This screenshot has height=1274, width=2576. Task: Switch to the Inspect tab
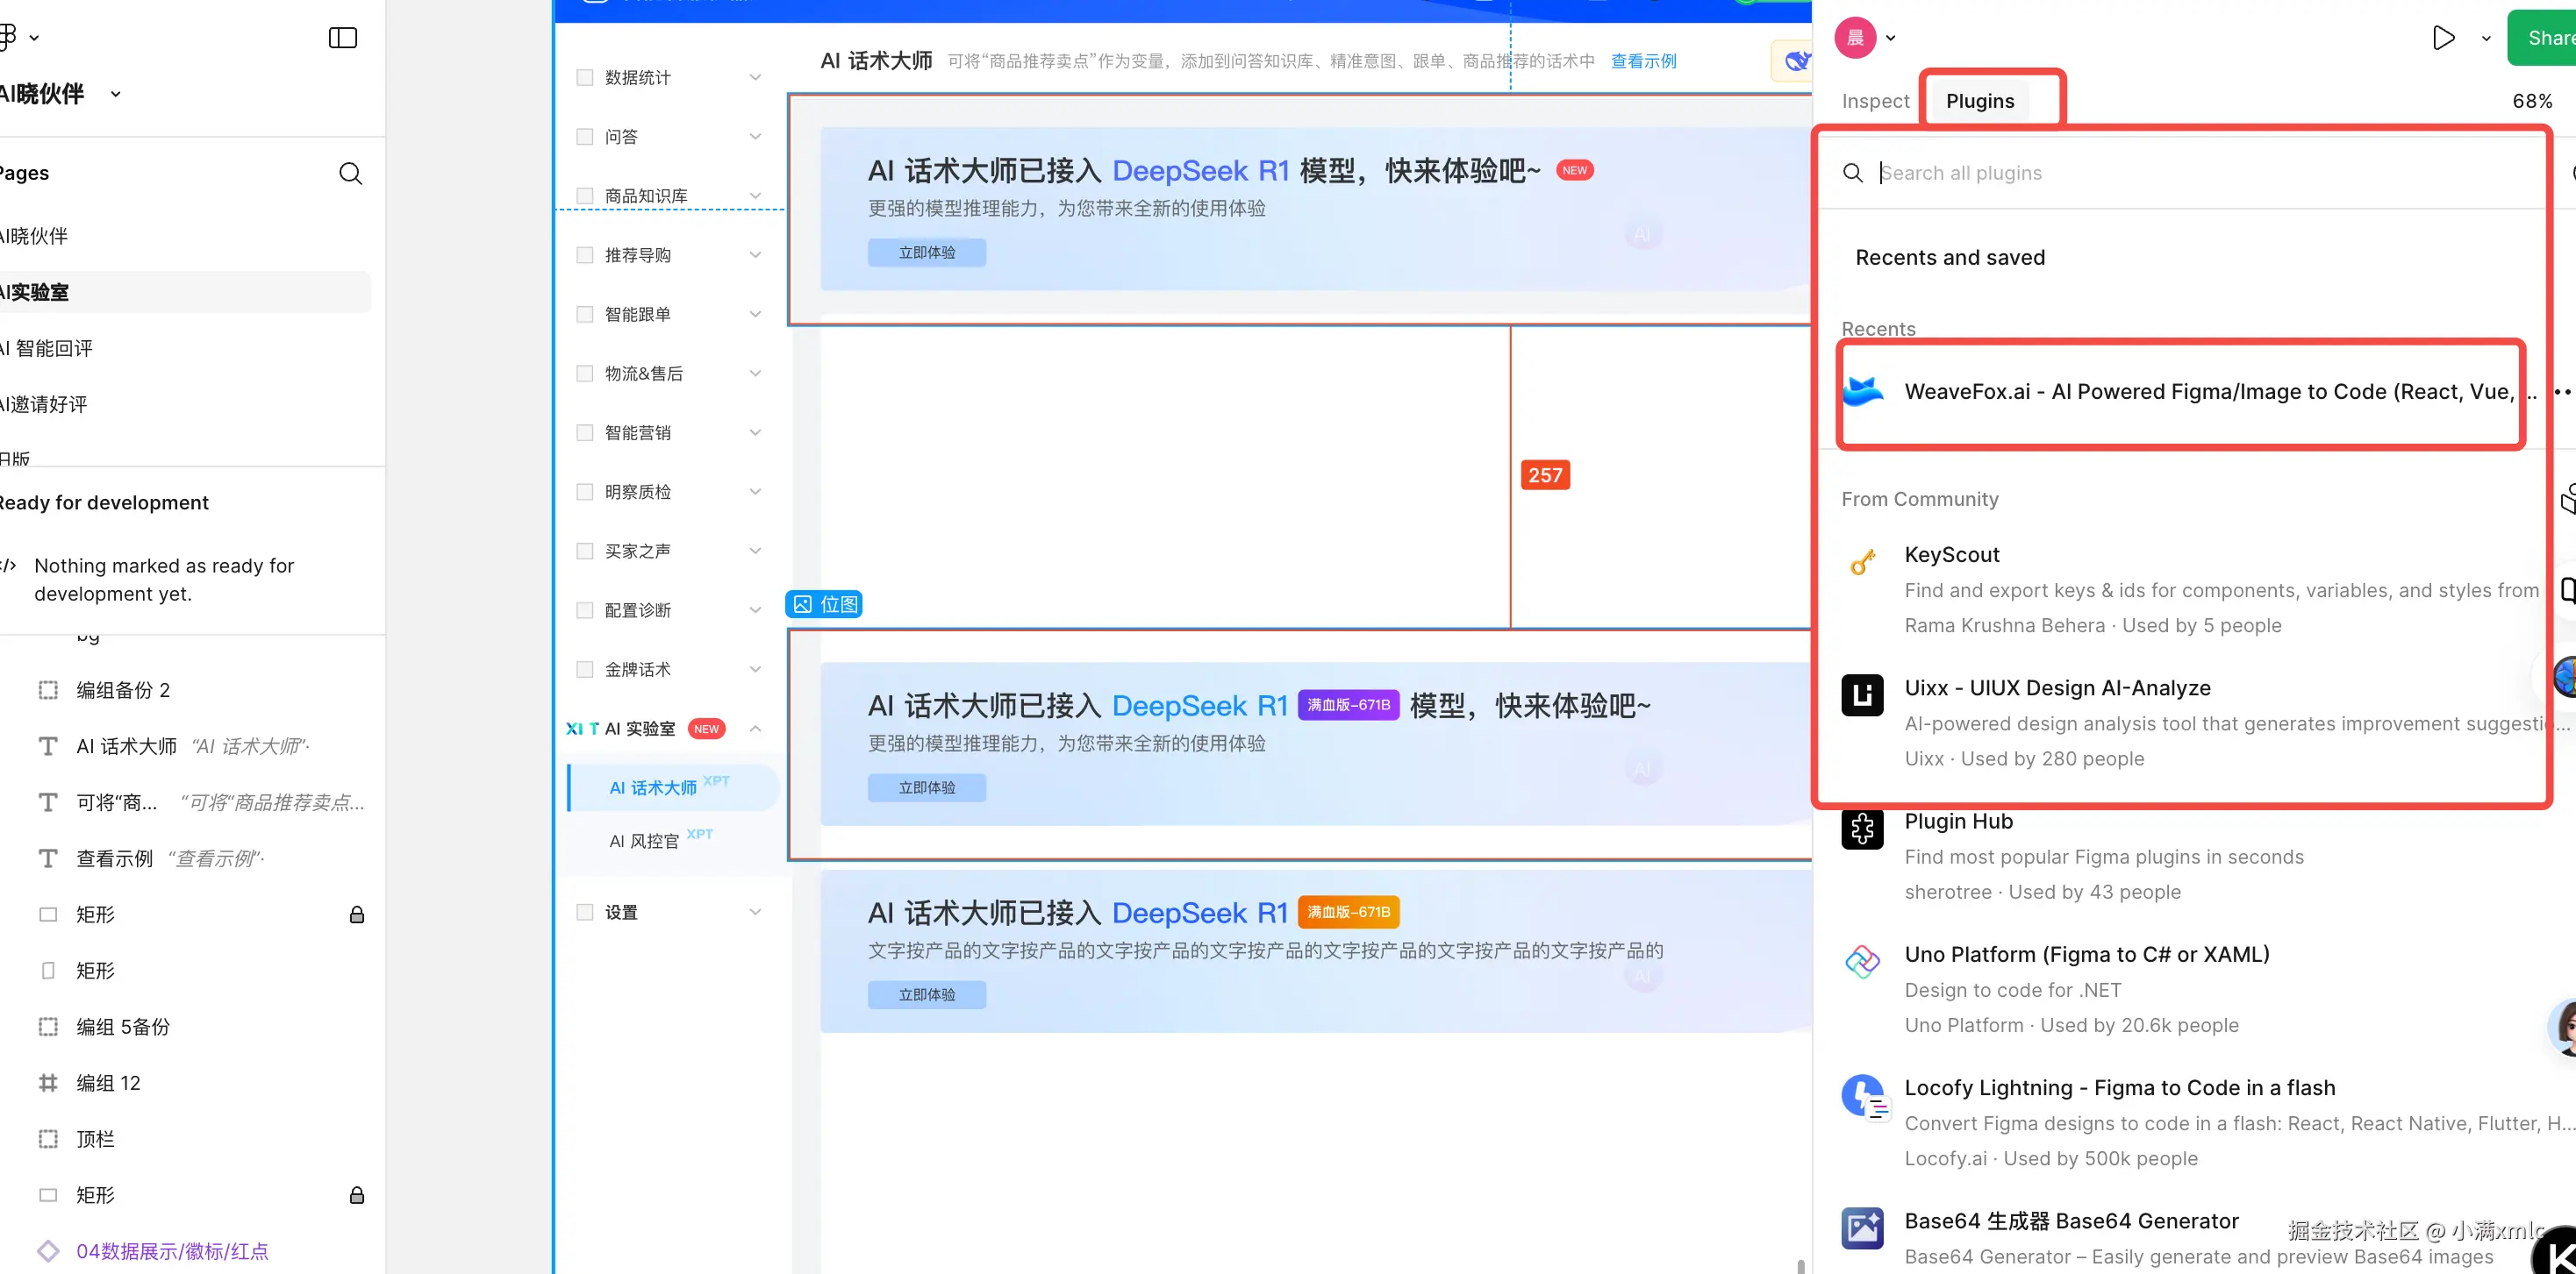coord(1875,101)
